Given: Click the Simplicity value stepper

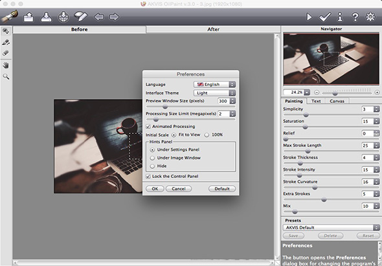Looking at the screenshot, I should (x=377, y=109).
